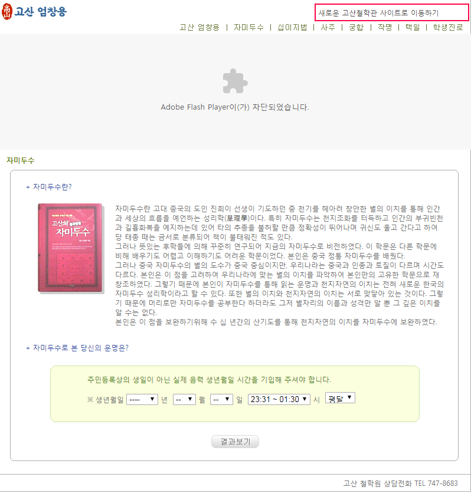
Task: Open the 학생진로 menu item
Action: coord(448,27)
